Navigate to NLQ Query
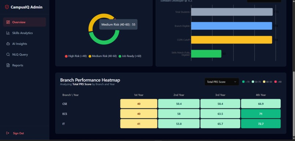 [25, 55]
